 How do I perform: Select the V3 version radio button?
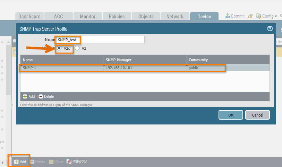point(77,48)
